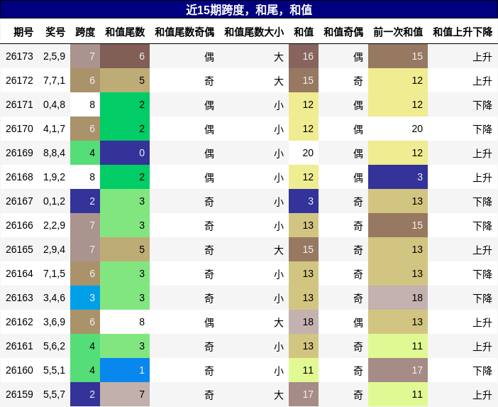Select issue number 26168
498x407 pixels.
click(x=19, y=177)
